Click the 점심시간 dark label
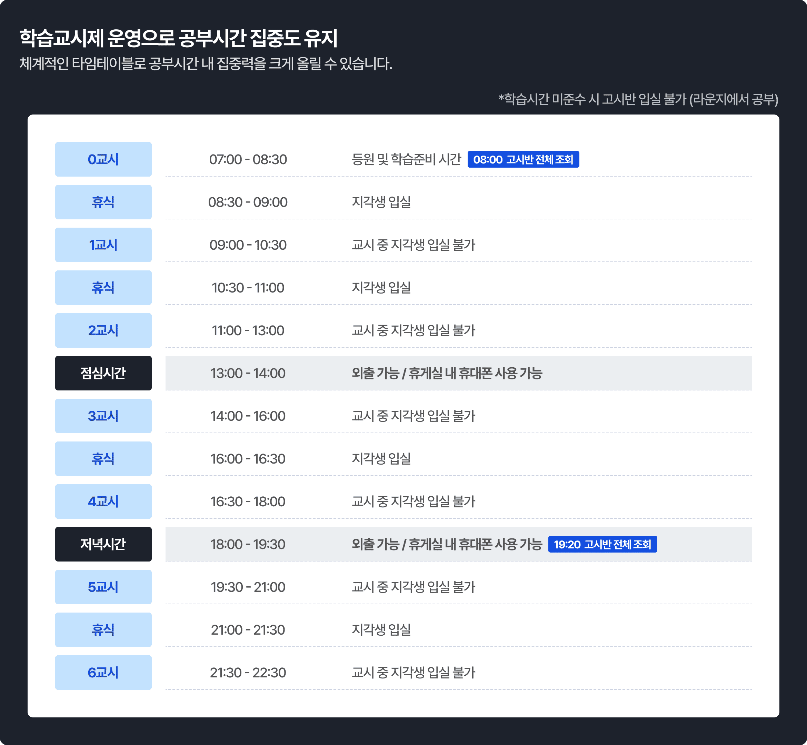The image size is (807, 745). 103,373
